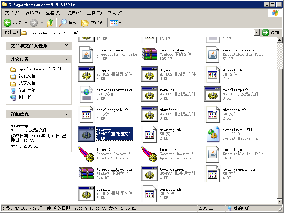Collapse the 其它位置 panel
This screenshot has height=213, width=284.
pos(67,59)
